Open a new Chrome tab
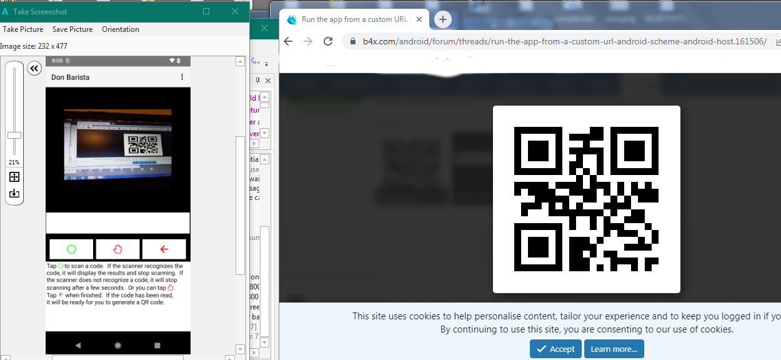Image resolution: width=781 pixels, height=360 pixels. 442,19
